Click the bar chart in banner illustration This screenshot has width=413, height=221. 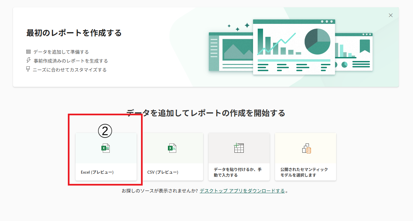279,45
